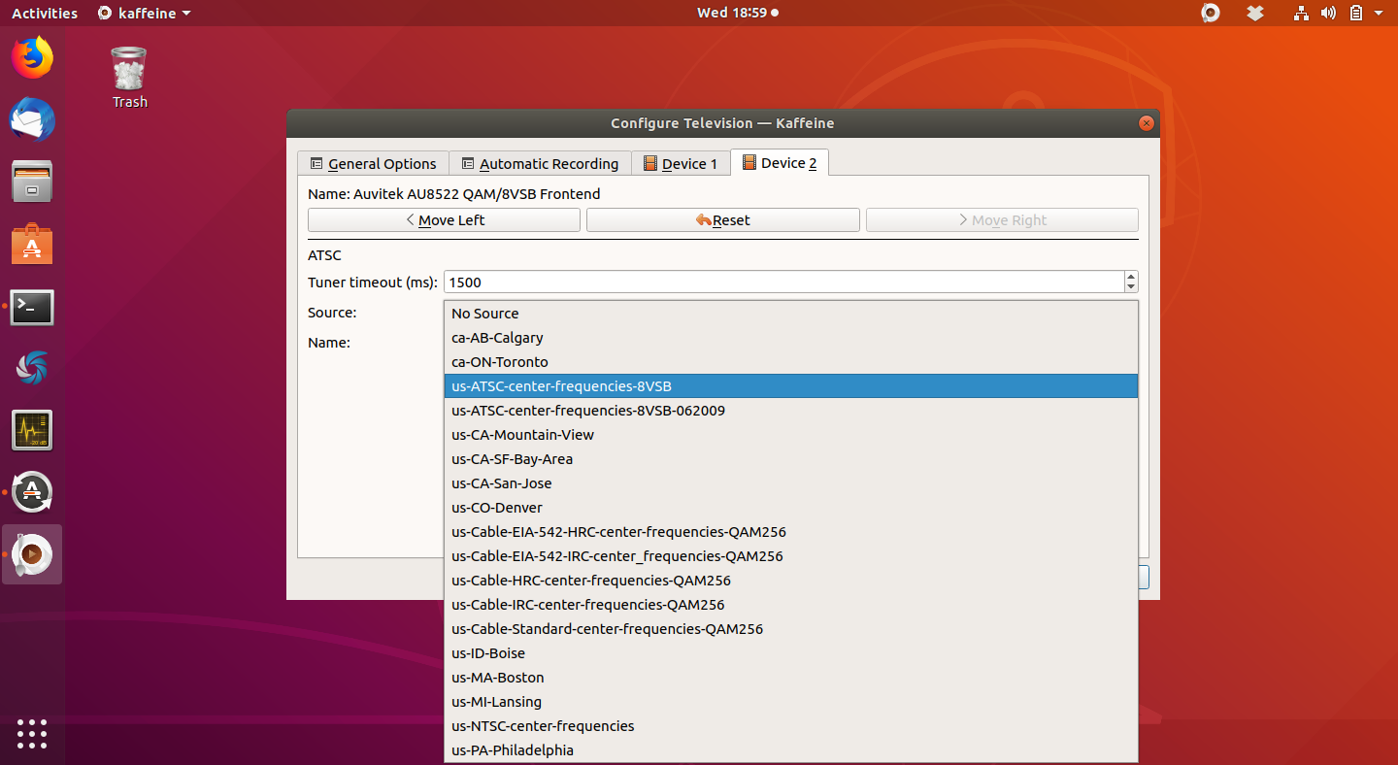This screenshot has width=1398, height=765.
Task: Select us-NTSC-center-frequencies source
Action: click(790, 726)
